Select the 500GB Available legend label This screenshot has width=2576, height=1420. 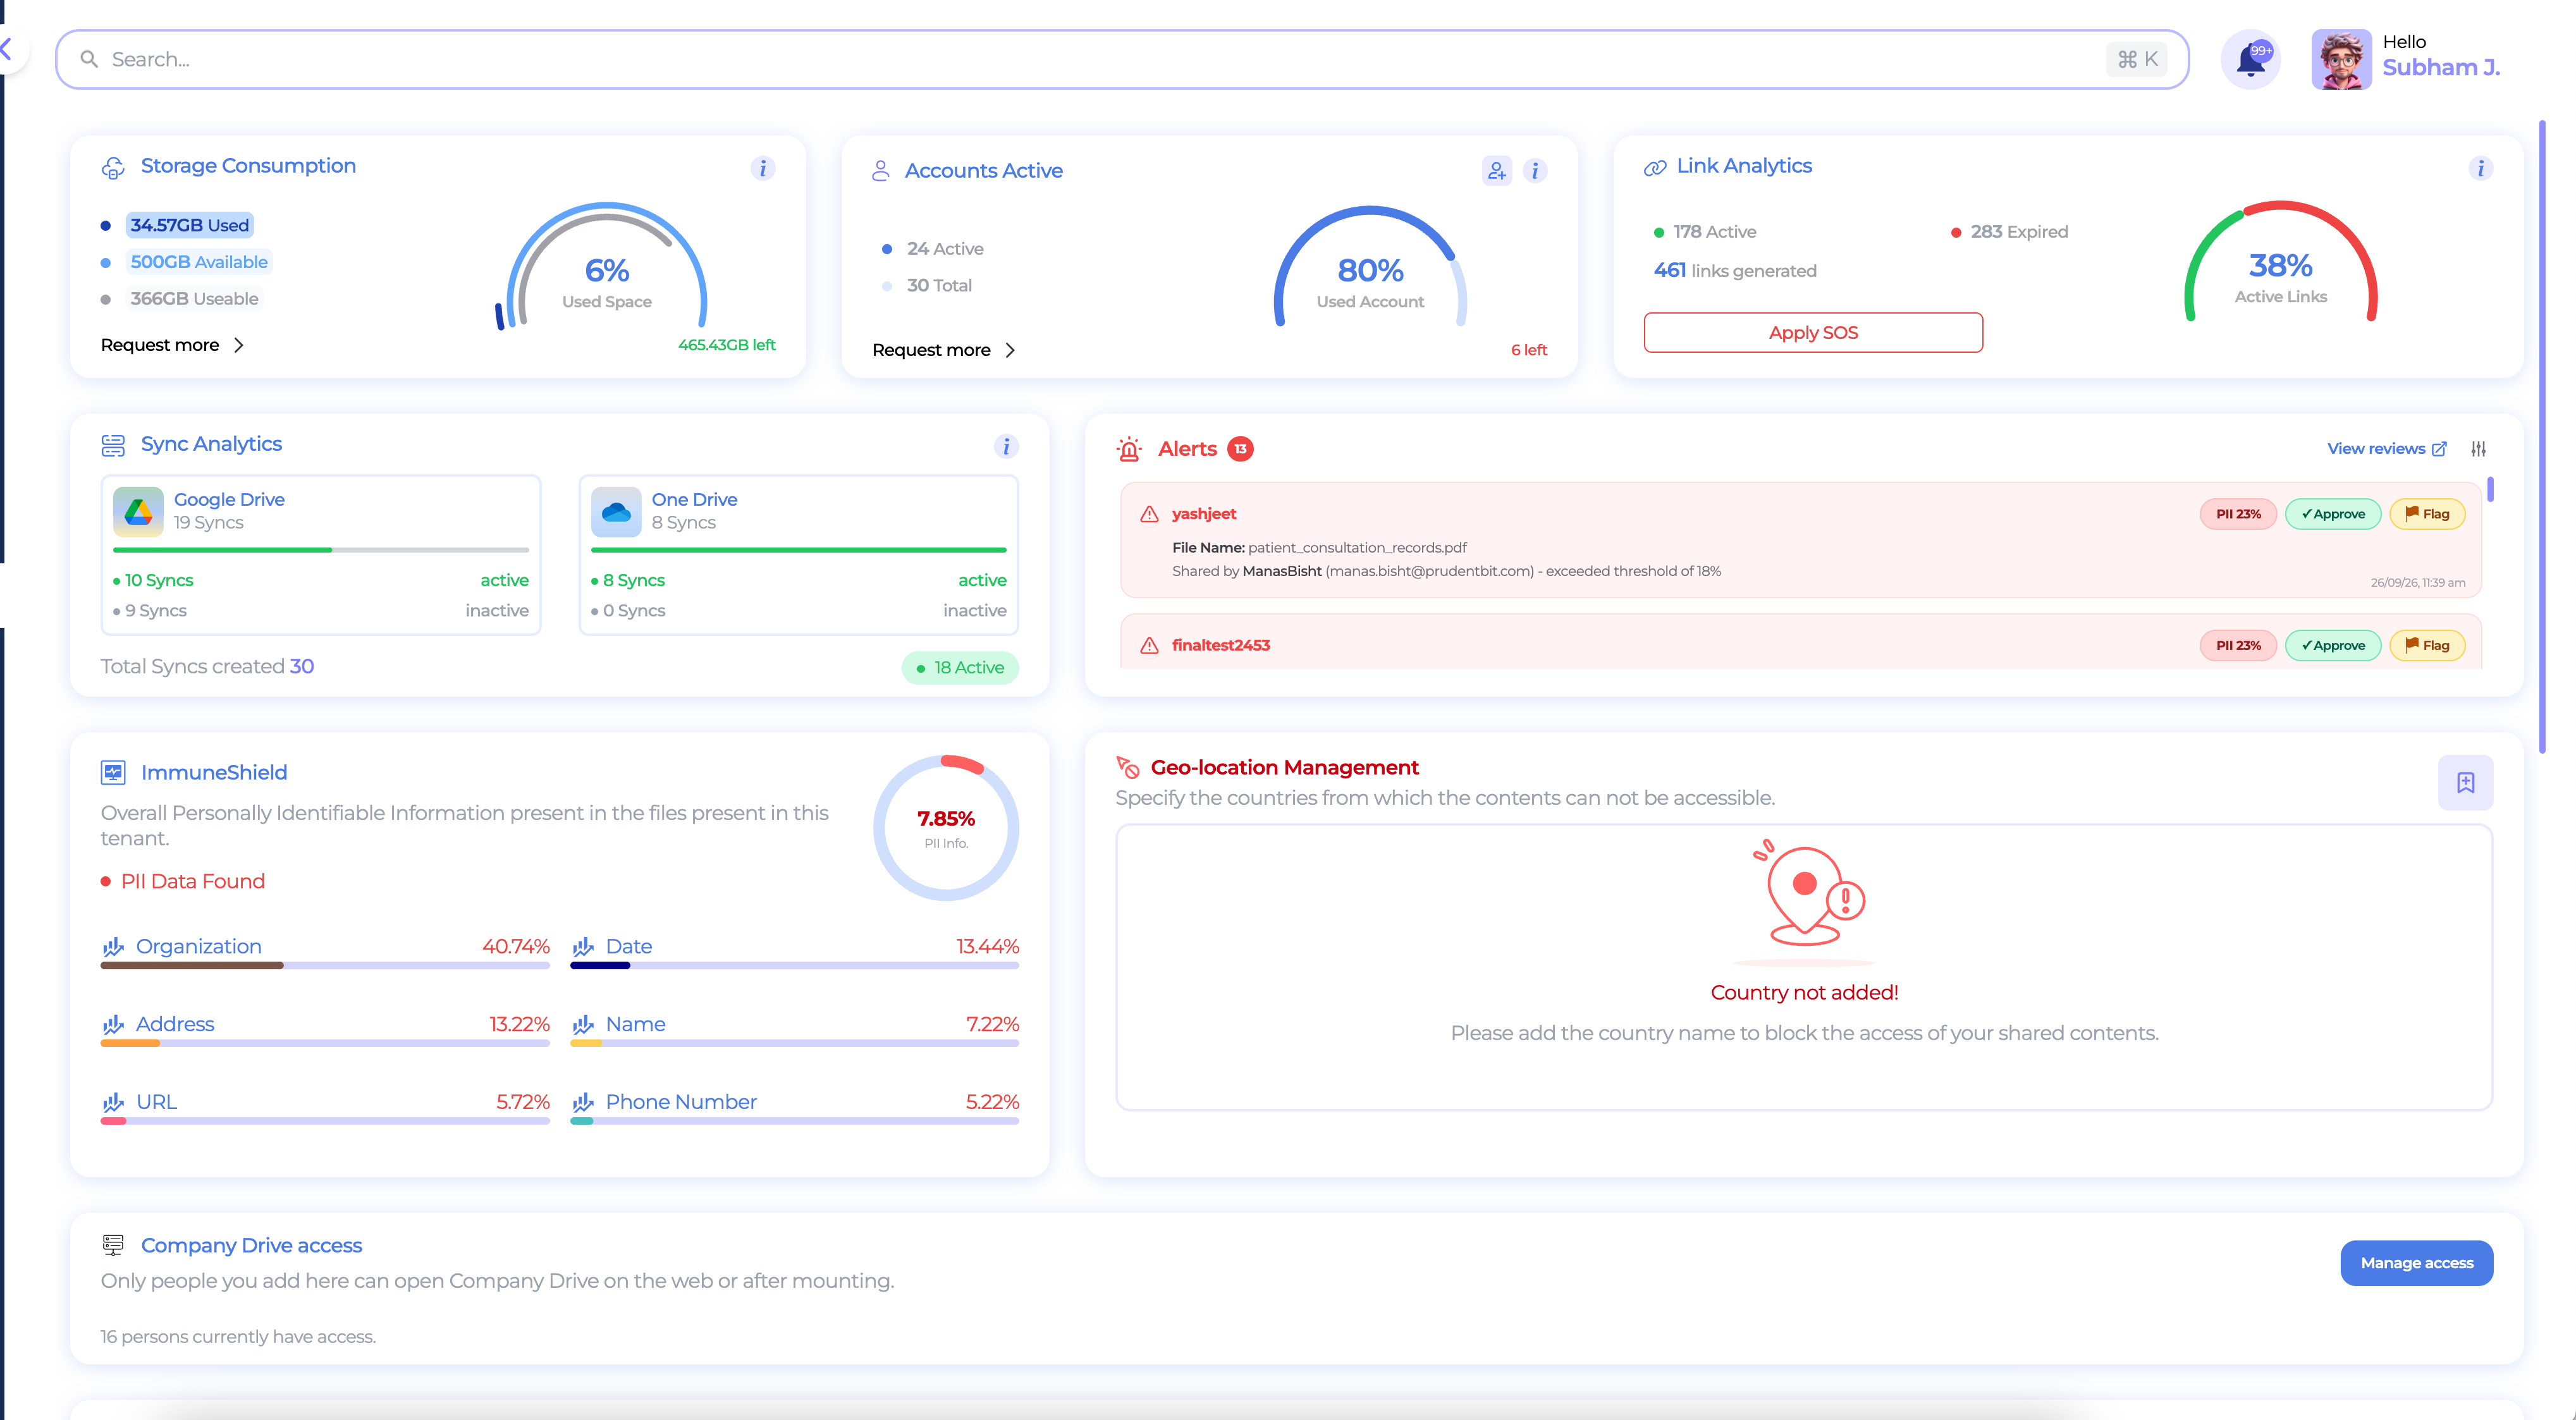(x=199, y=262)
